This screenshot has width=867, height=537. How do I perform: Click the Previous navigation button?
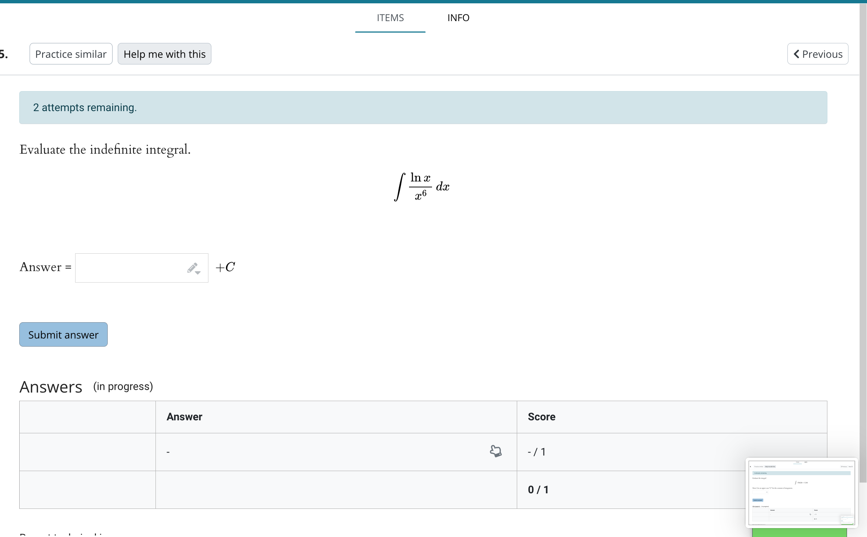click(x=817, y=54)
